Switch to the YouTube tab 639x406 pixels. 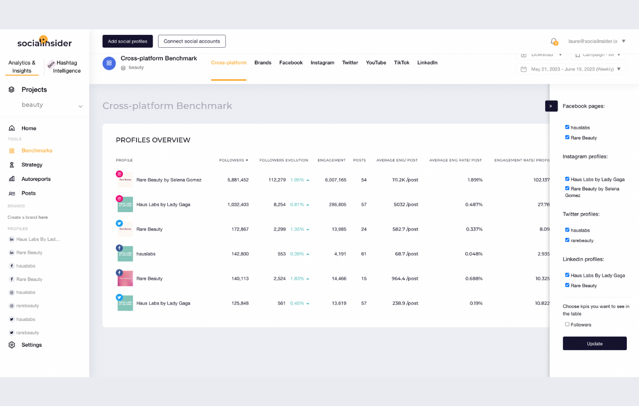[x=376, y=63]
